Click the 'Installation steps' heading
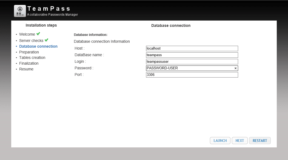288x160 pixels. (41, 25)
